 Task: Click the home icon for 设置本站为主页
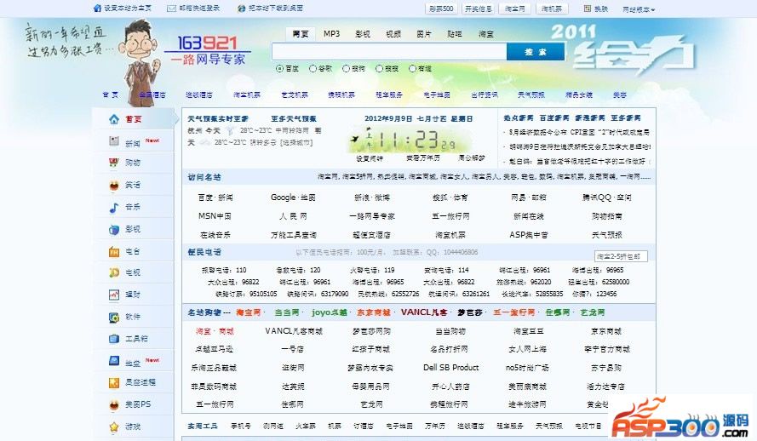click(x=97, y=9)
